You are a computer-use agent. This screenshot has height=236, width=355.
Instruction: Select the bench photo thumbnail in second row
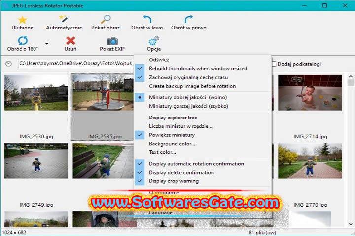click(x=103, y=161)
